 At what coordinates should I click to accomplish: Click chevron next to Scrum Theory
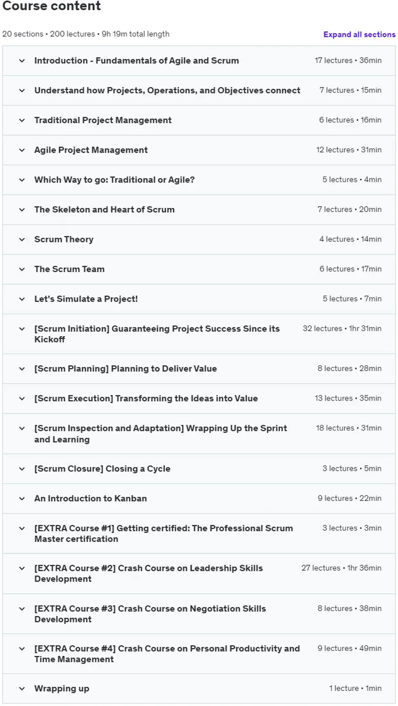pos(22,239)
